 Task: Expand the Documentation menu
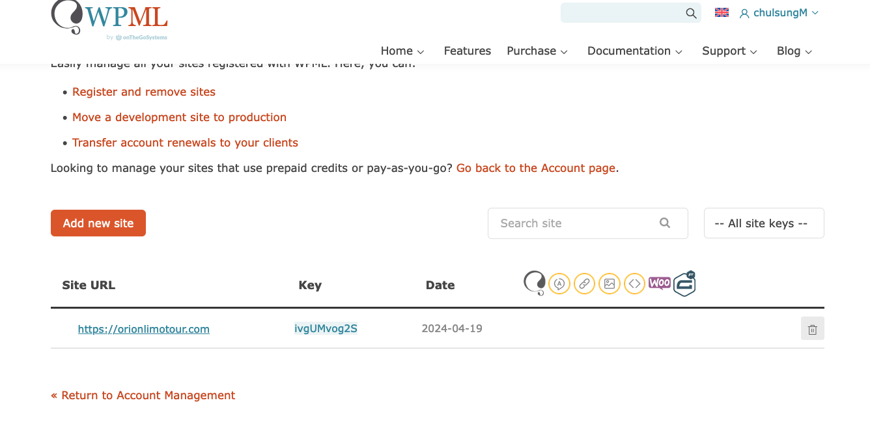(x=635, y=51)
